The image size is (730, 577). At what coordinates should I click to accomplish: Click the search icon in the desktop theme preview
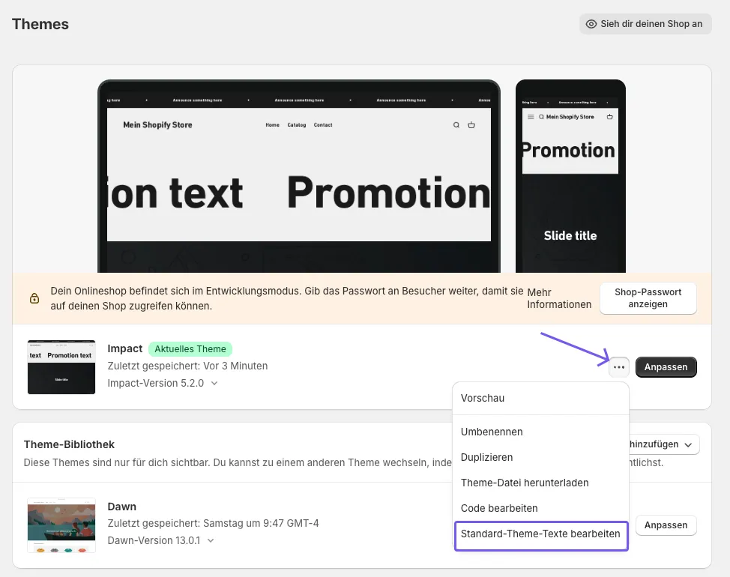[x=456, y=124]
